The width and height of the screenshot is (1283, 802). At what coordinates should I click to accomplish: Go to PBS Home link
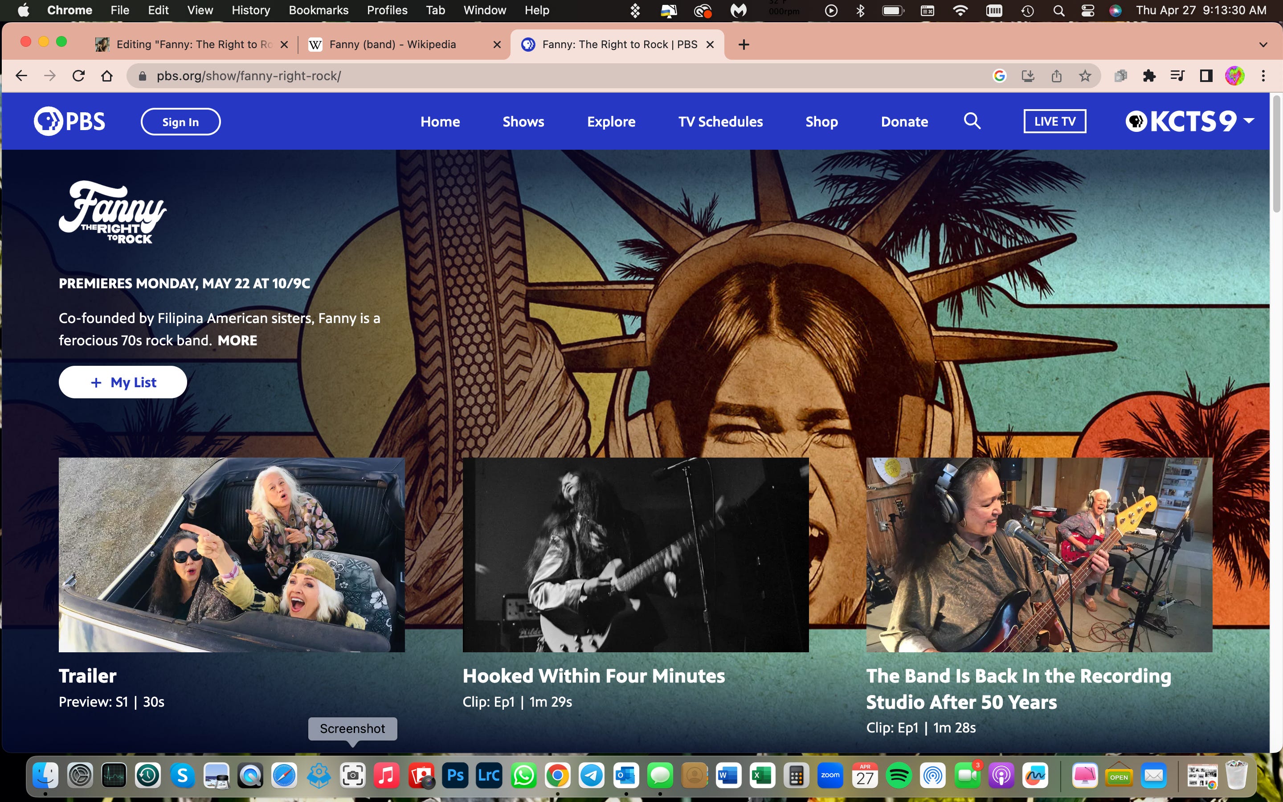coord(440,122)
